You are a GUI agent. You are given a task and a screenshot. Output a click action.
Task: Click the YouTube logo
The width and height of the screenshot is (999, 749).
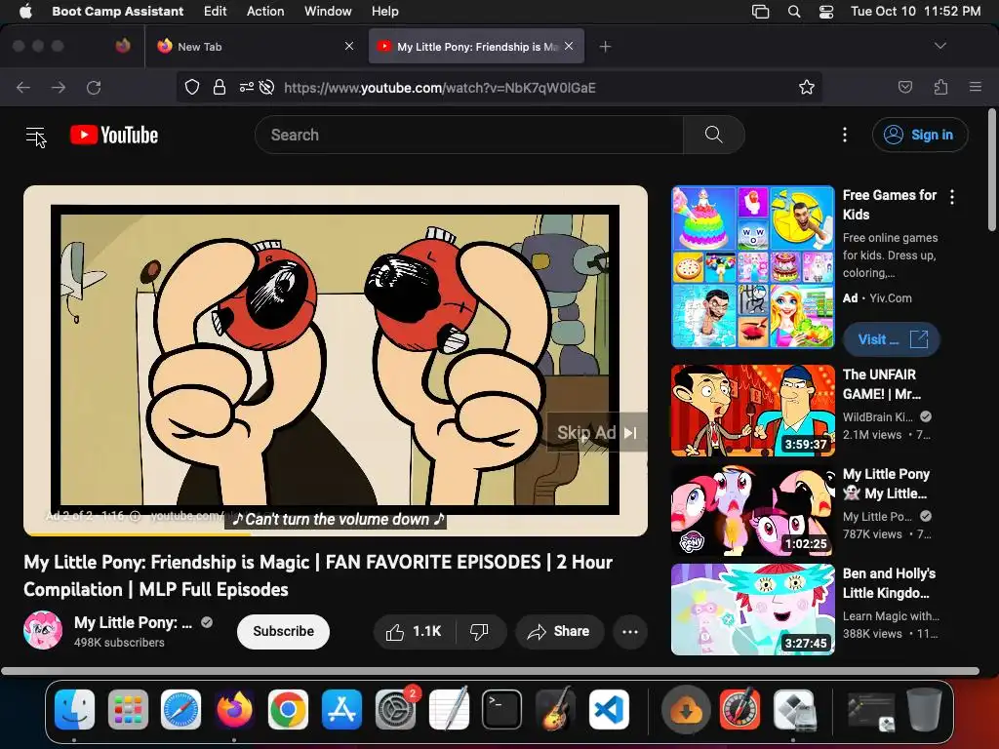114,135
